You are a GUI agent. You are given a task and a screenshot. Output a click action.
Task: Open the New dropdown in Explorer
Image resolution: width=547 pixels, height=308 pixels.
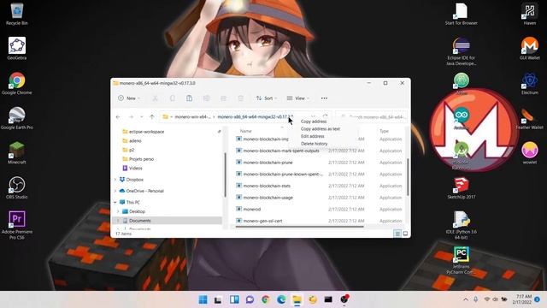tap(129, 98)
